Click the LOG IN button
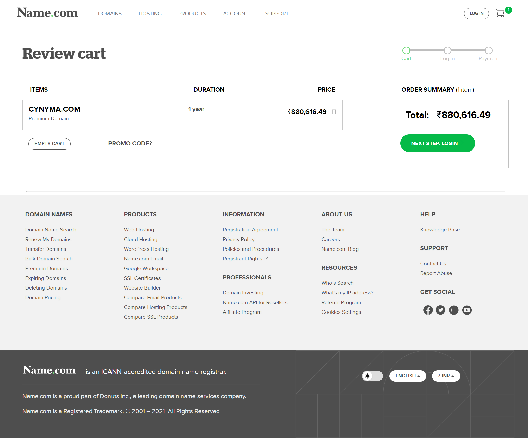 click(x=476, y=14)
